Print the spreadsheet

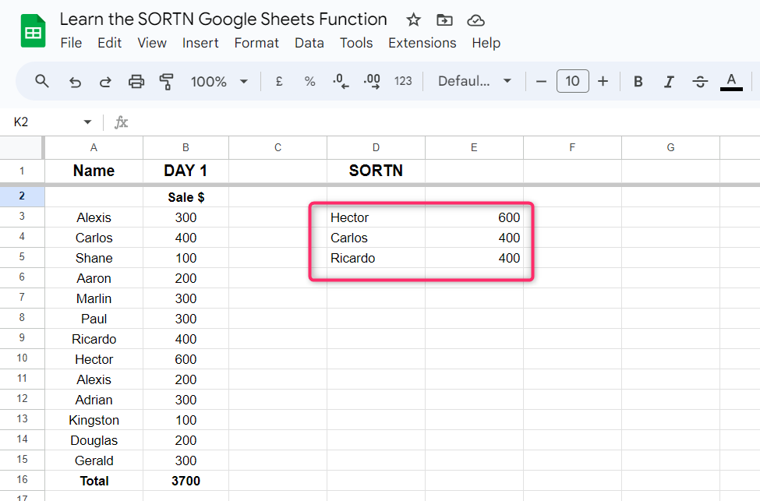pos(136,81)
